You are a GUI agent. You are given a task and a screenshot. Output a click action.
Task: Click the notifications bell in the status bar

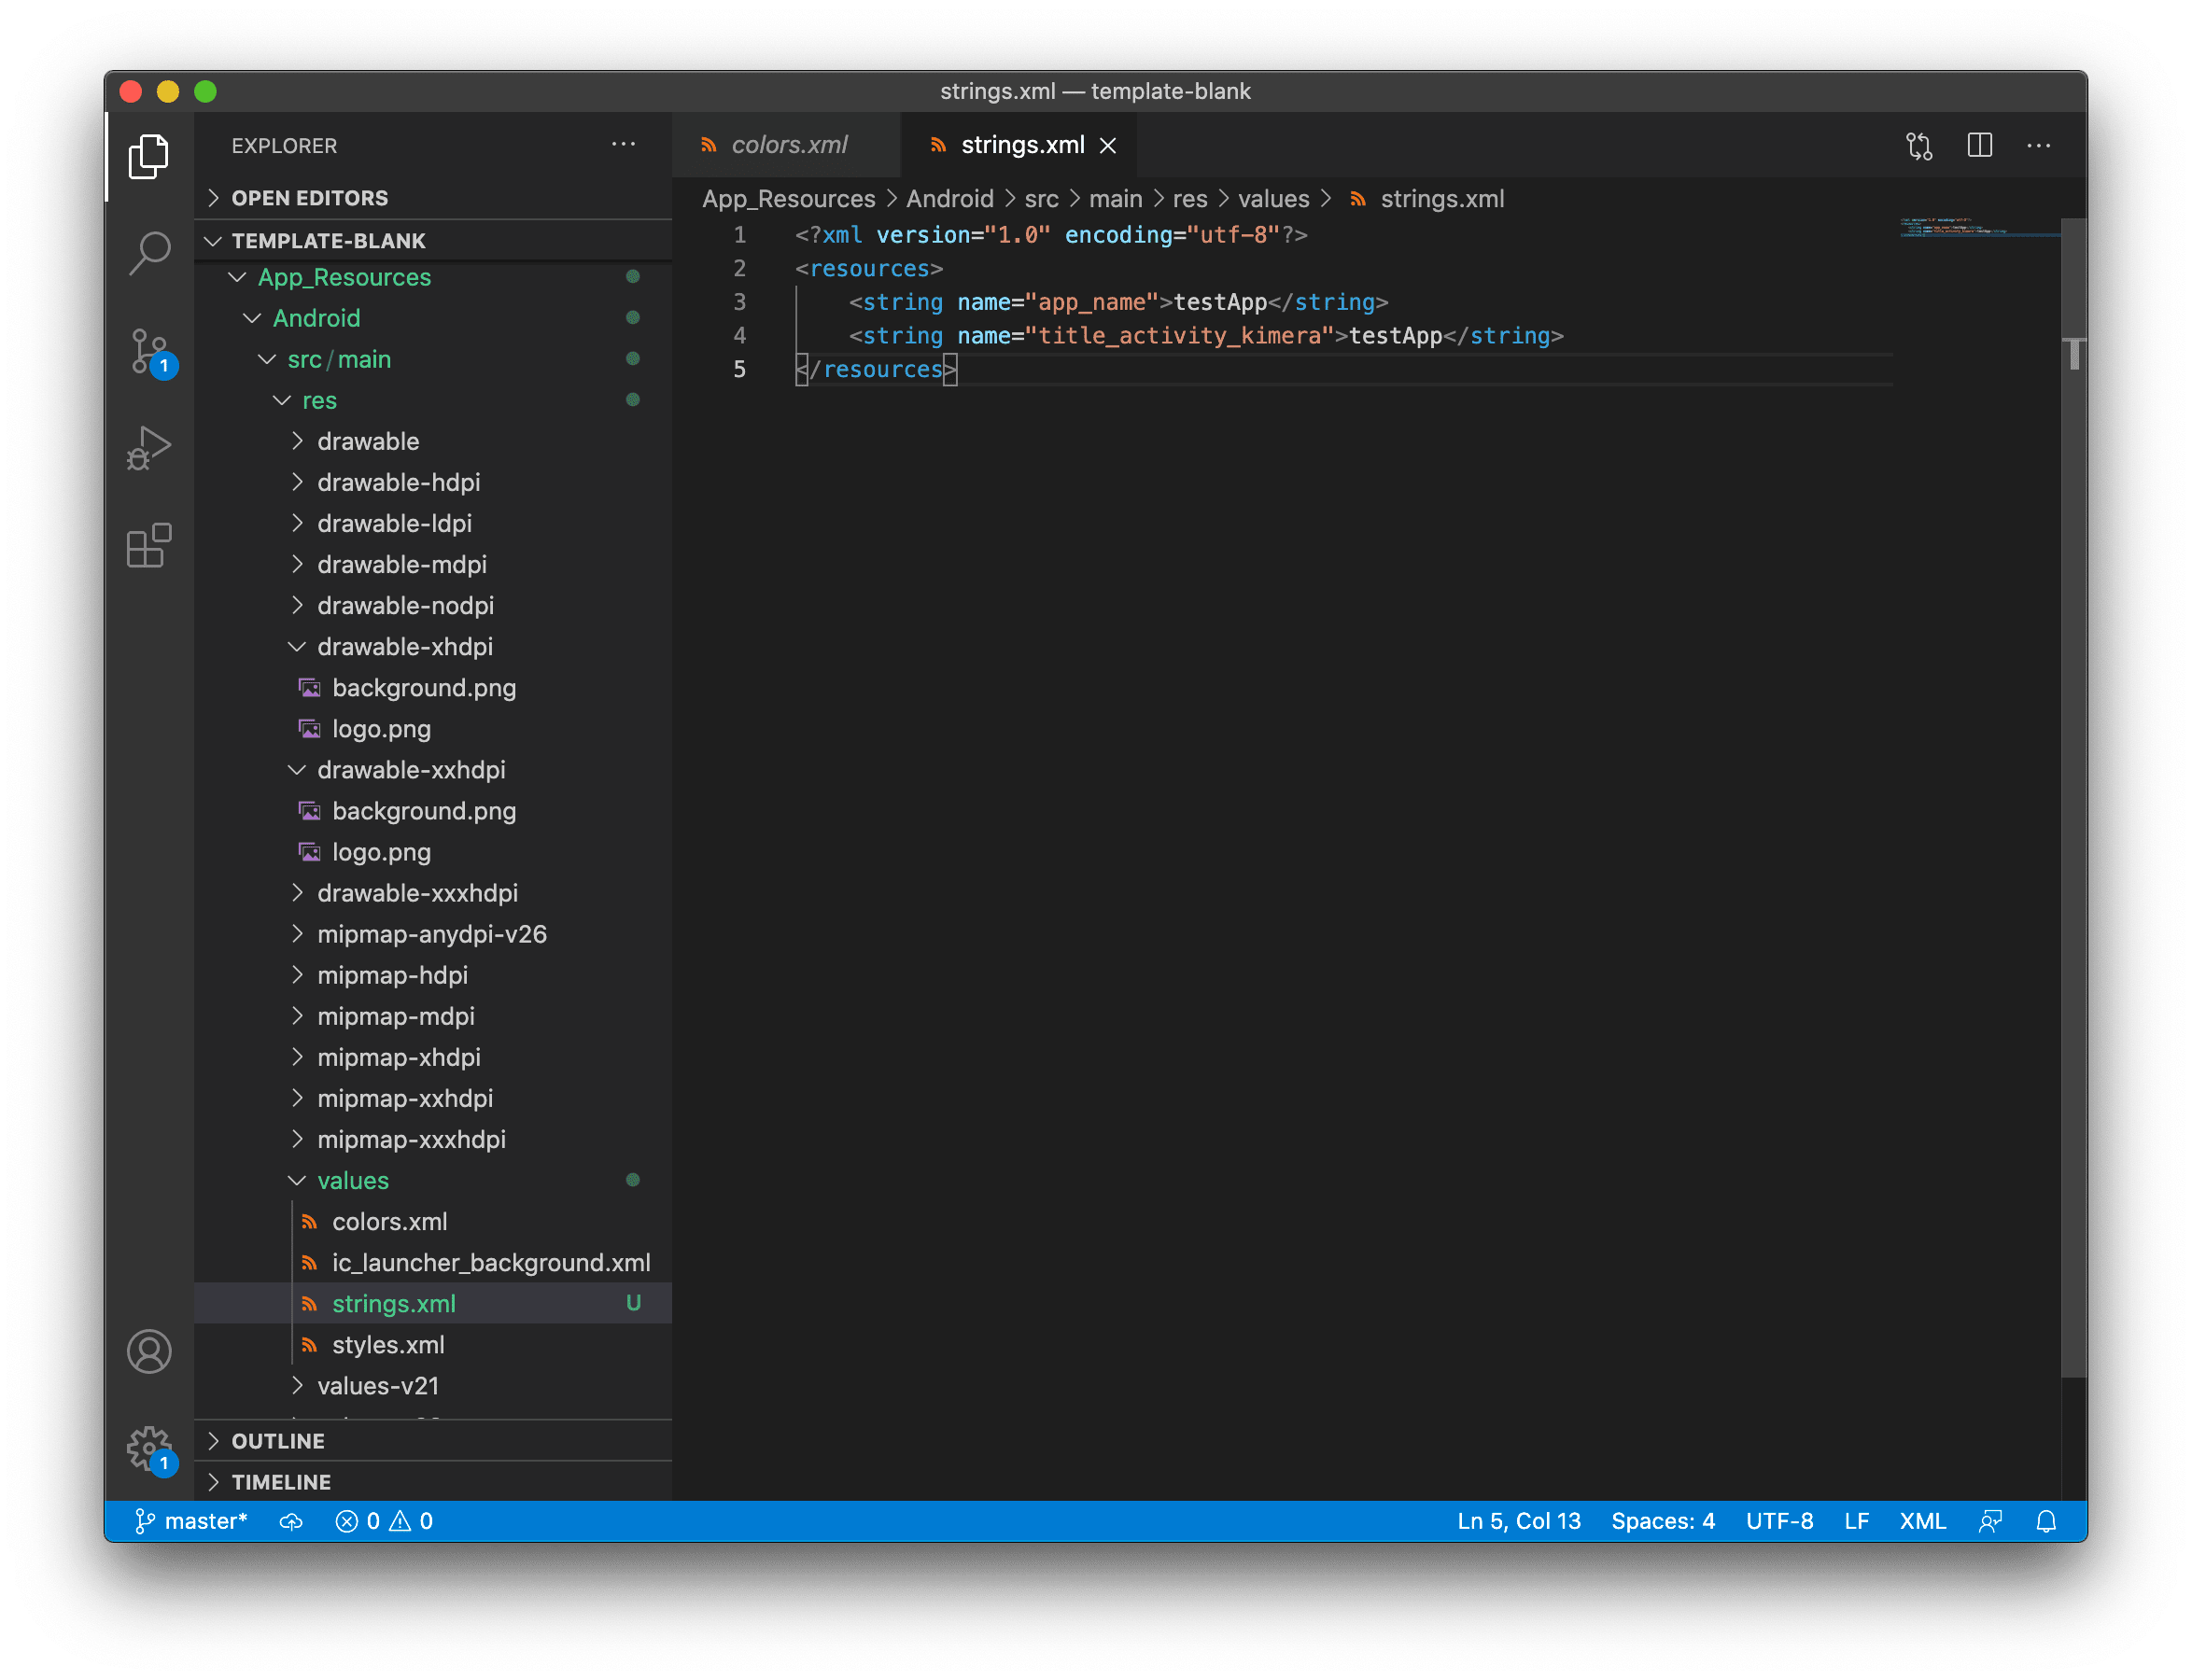(2046, 1521)
